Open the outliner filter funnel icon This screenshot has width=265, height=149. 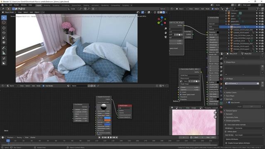(x=258, y=8)
